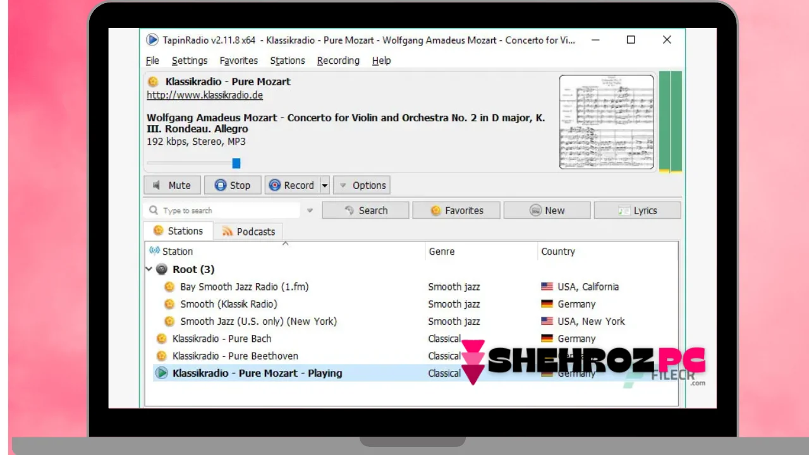This screenshot has width=809, height=455.
Task: Open the Options dropdown button
Action: 362,185
